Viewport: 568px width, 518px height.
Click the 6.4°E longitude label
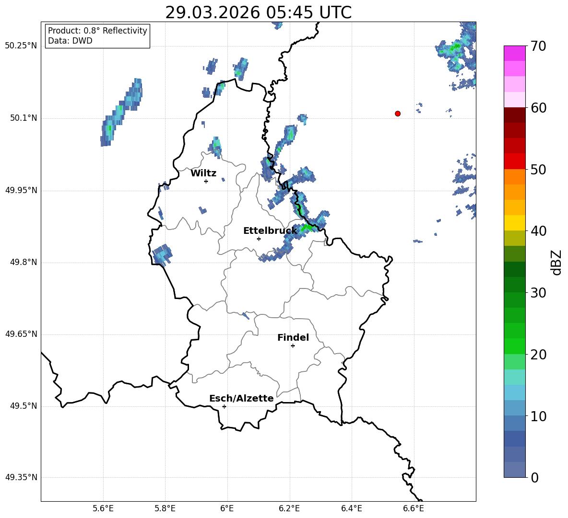(351, 508)
